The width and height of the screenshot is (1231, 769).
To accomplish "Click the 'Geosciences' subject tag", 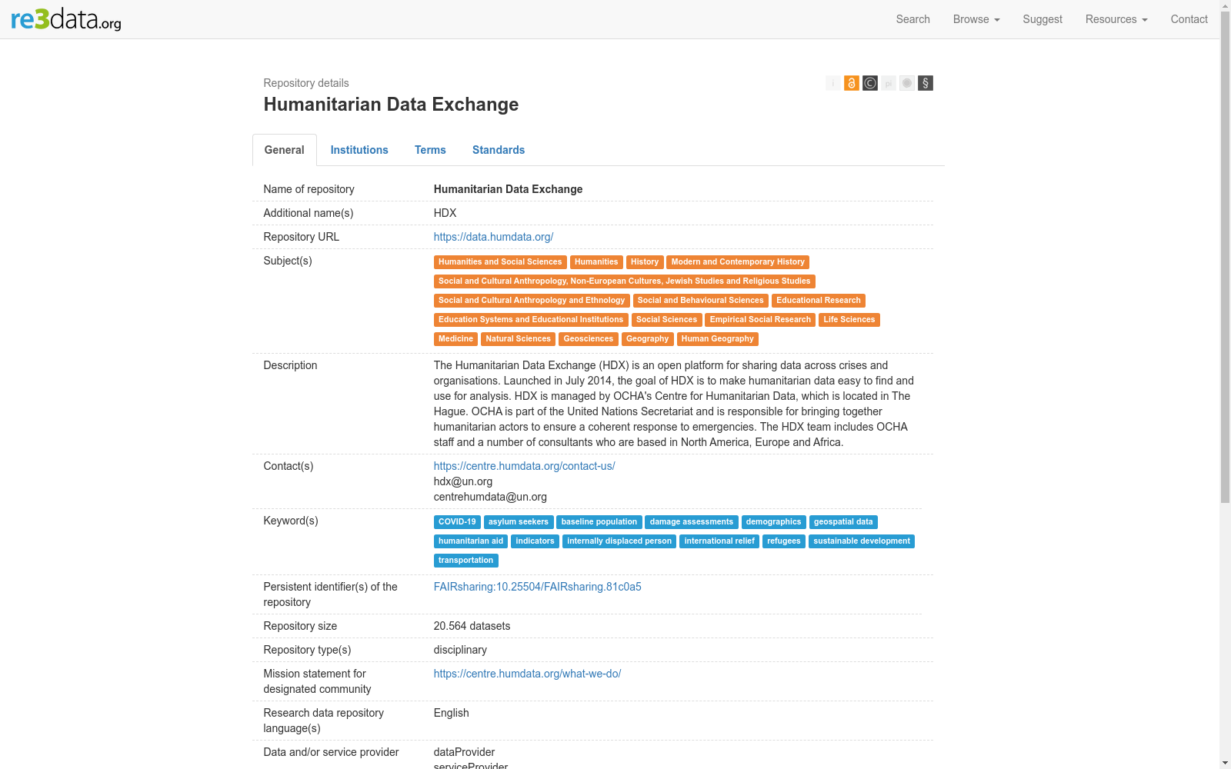I will click(x=589, y=339).
